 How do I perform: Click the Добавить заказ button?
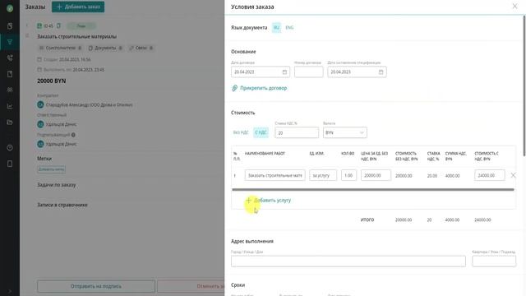tap(78, 7)
